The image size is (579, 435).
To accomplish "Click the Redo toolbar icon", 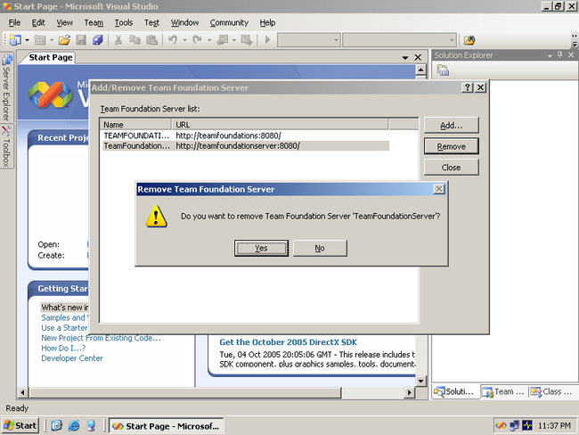I will (x=197, y=39).
